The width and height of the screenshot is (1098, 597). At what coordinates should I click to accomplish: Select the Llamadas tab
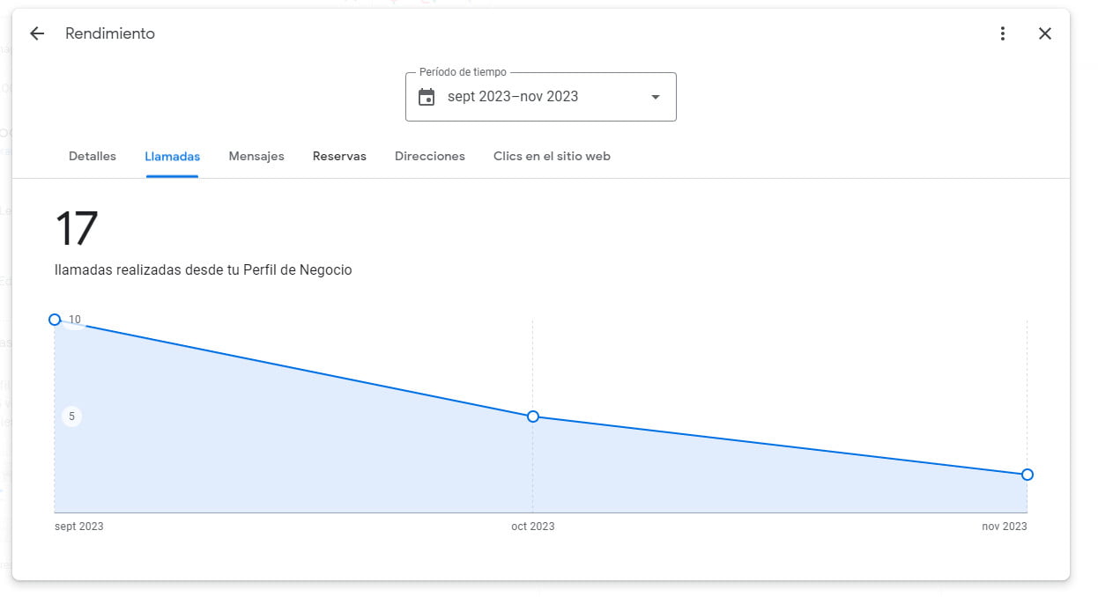point(172,156)
